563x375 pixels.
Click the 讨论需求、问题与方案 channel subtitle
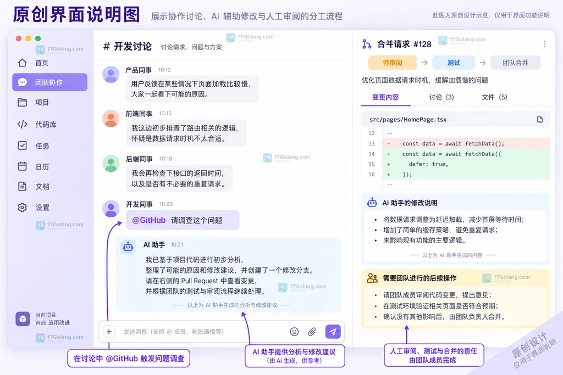point(191,47)
